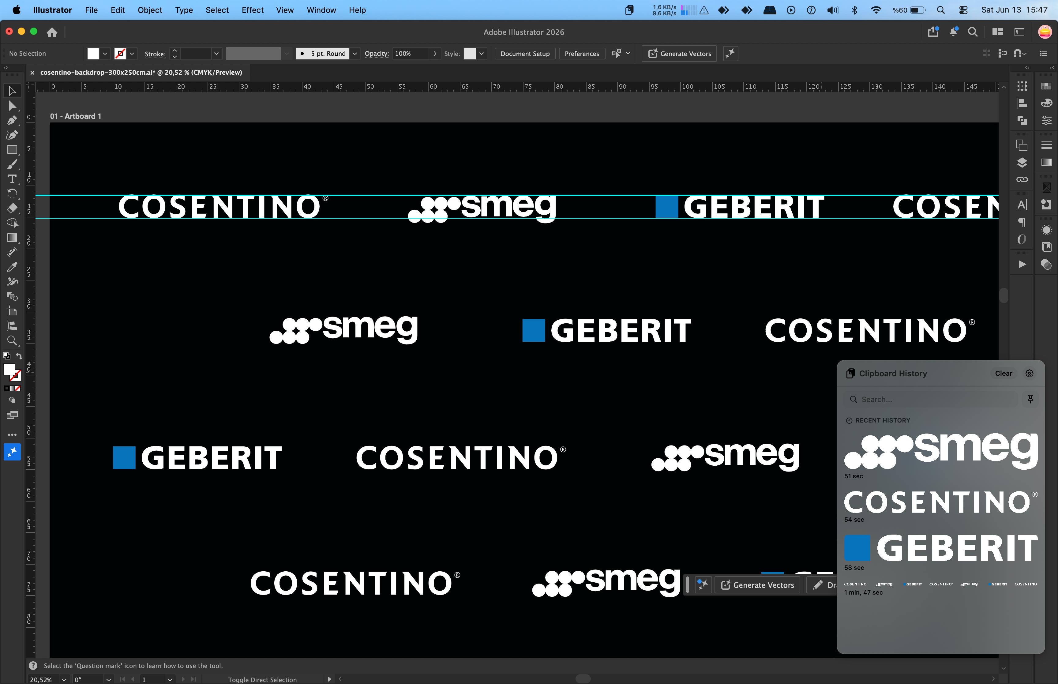Image resolution: width=1058 pixels, height=684 pixels.
Task: Toggle the sparkle button beside Generate Vectors in control bar
Action: click(730, 54)
